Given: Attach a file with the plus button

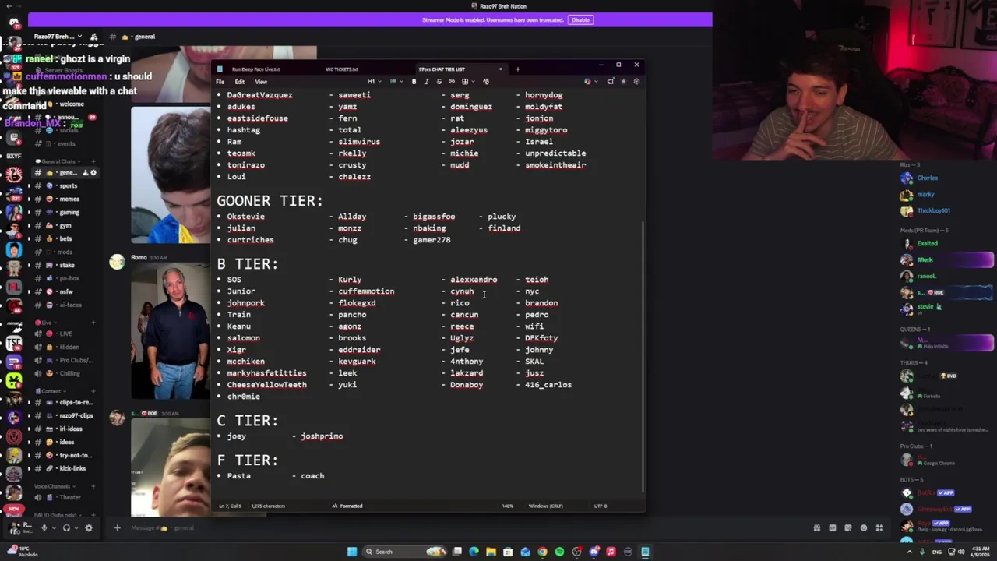Looking at the screenshot, I should pos(117,528).
